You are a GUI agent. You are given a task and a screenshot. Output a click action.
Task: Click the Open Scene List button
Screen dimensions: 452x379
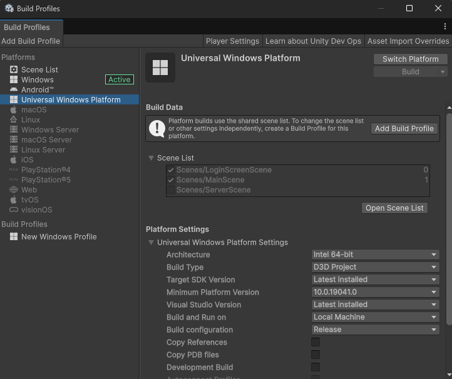394,208
